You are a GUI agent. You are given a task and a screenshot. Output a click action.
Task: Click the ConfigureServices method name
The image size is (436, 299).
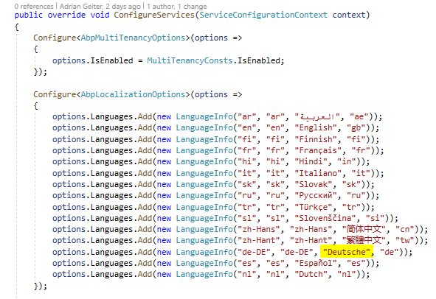point(154,15)
